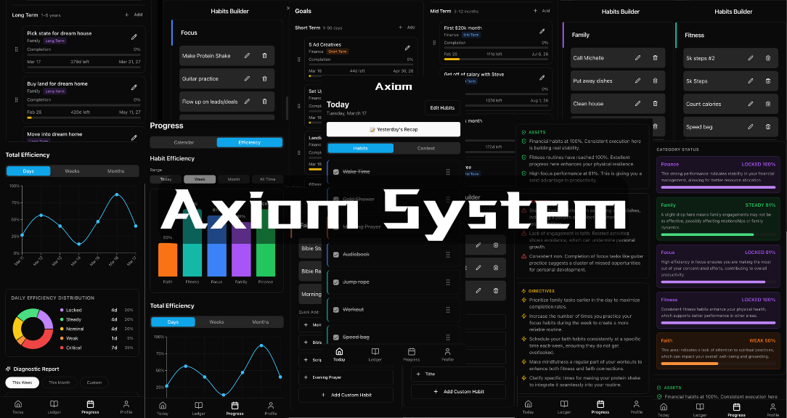Switch to the Context tab on Today screen

coord(426,148)
